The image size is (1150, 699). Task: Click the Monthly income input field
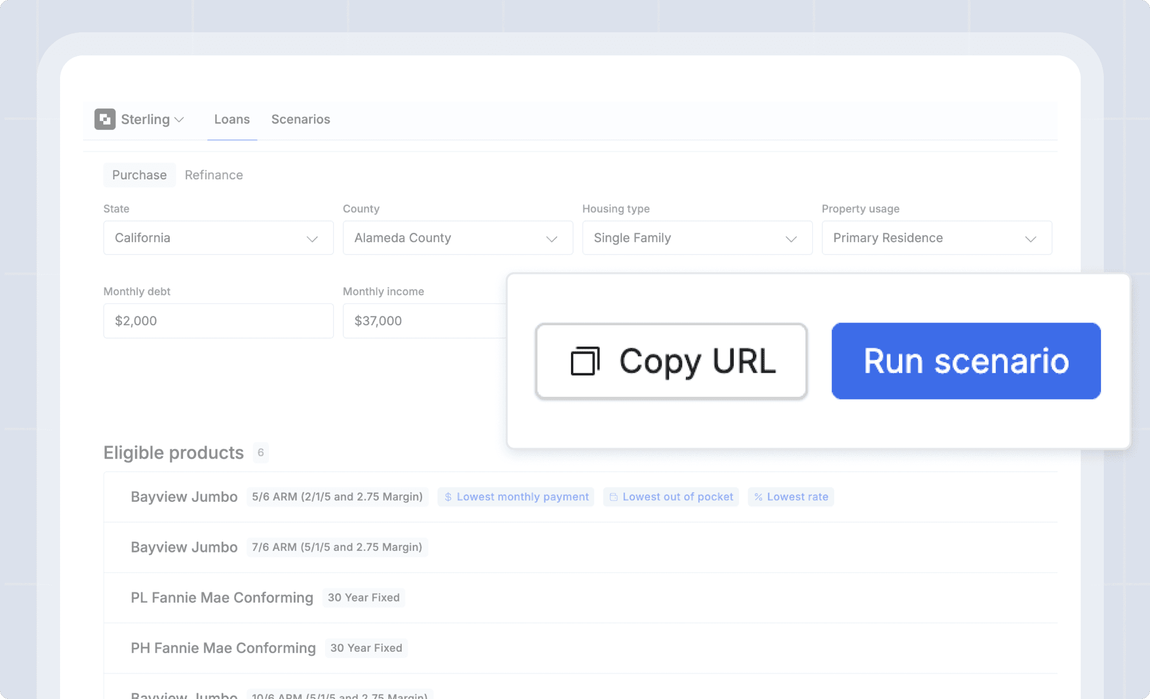pos(424,321)
